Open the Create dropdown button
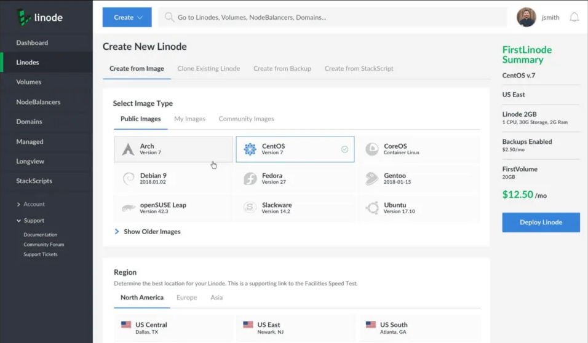 coord(127,17)
